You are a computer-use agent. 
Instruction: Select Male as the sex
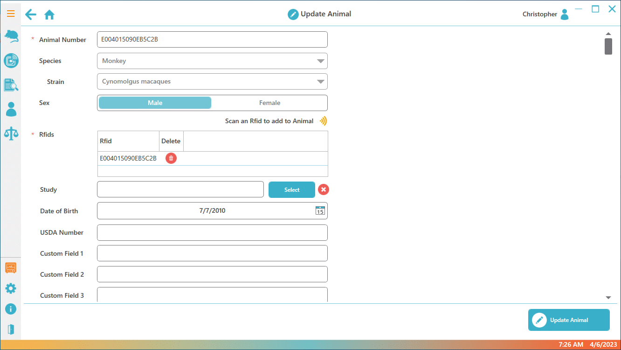pos(155,103)
